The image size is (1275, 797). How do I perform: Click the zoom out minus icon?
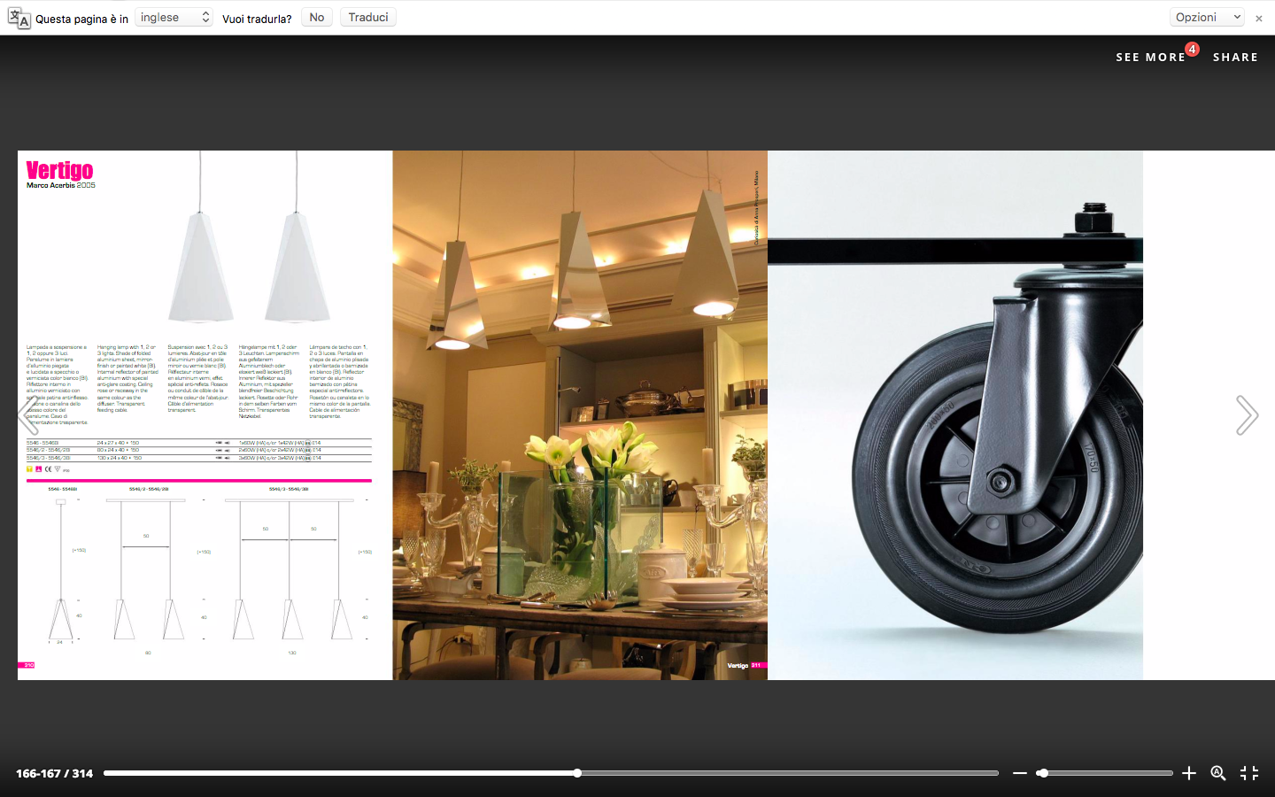click(1019, 773)
